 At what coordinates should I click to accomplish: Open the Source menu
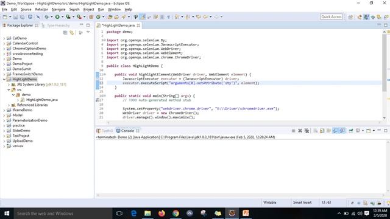(26, 10)
